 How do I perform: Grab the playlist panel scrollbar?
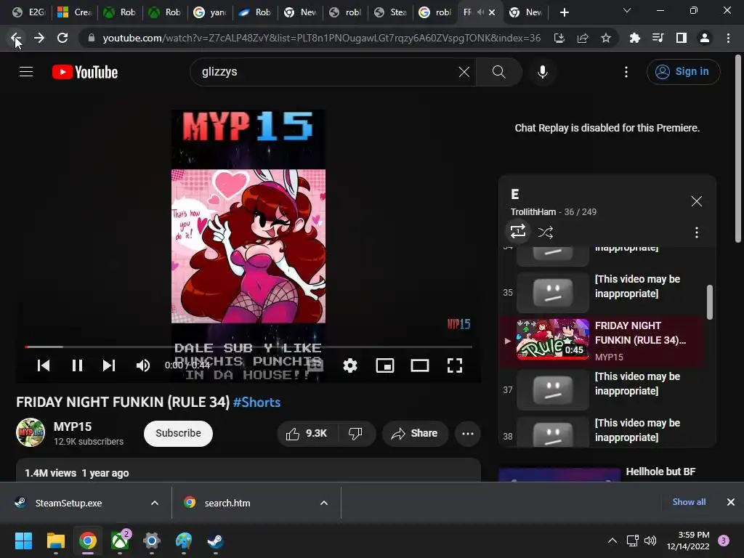tap(709, 302)
